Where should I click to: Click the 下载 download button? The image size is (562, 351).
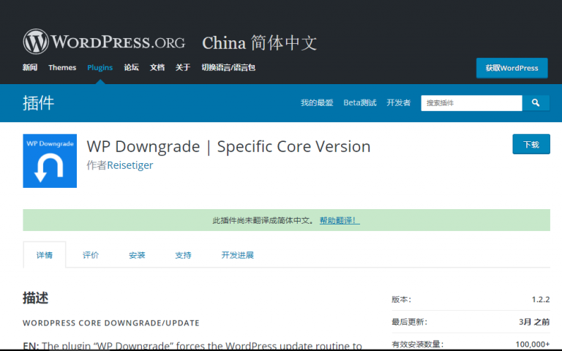point(531,144)
